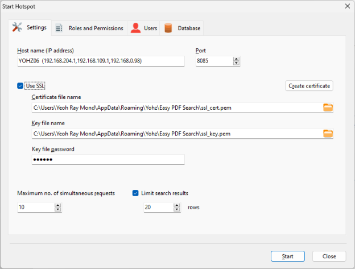
Task: Open the Users tab
Action: coord(143,28)
